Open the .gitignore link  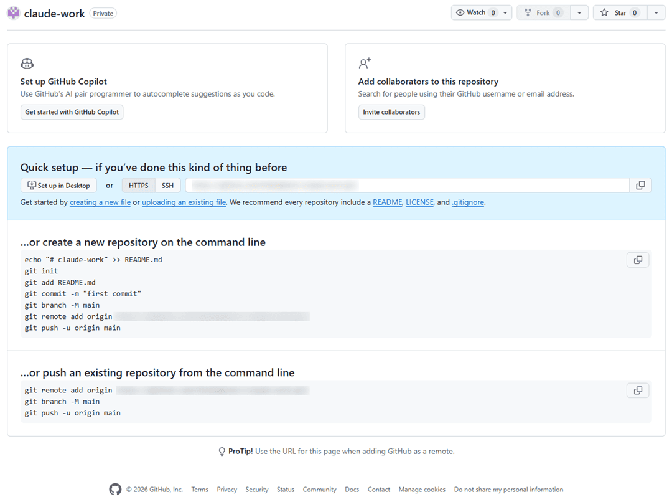[468, 202]
